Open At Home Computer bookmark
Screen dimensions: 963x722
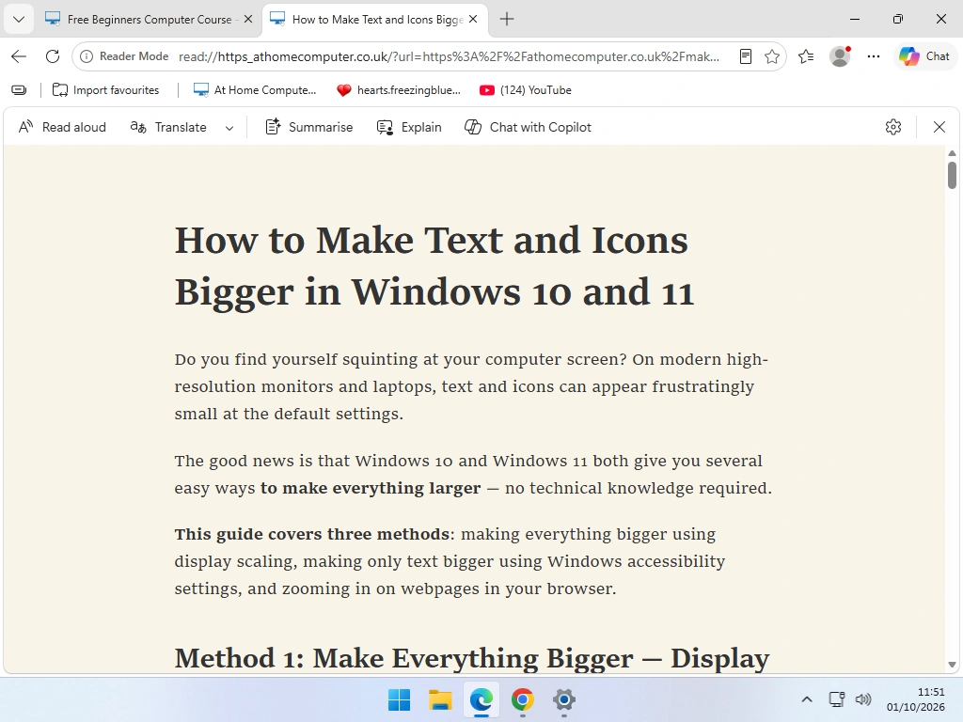pyautogui.click(x=255, y=90)
